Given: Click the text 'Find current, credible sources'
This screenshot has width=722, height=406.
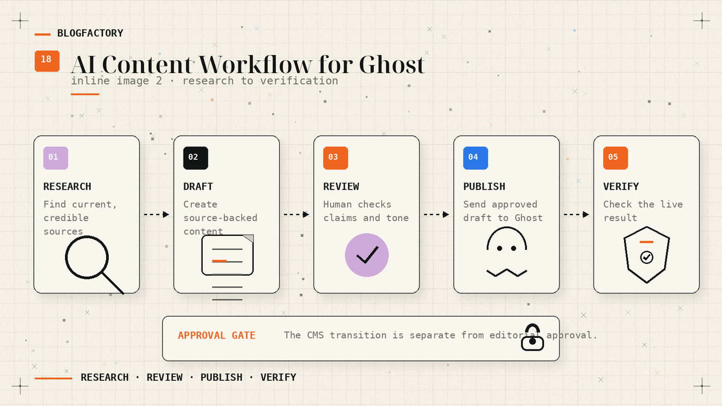Looking at the screenshot, I should tap(80, 218).
